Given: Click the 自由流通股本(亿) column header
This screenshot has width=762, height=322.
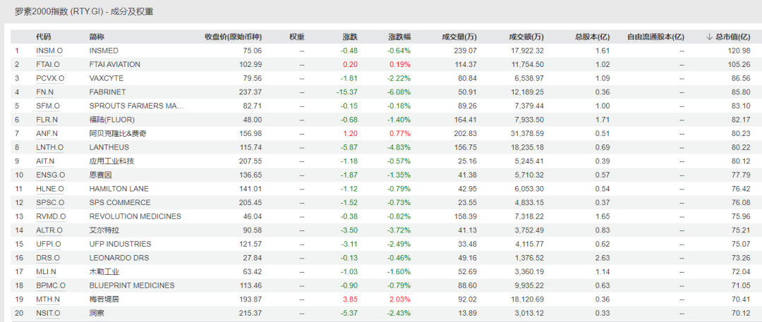Looking at the screenshot, I should (655, 37).
